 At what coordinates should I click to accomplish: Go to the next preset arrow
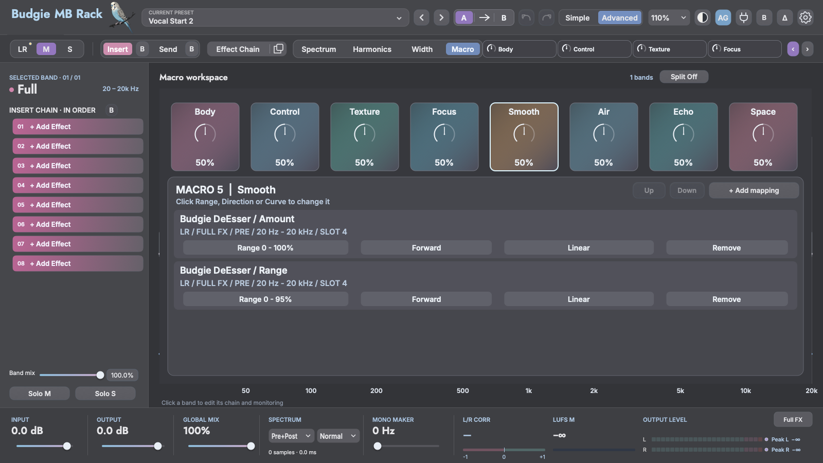coord(441,17)
